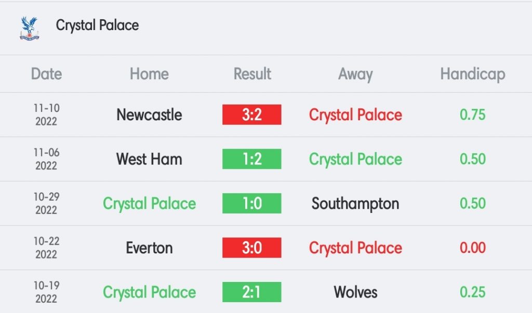Image resolution: width=532 pixels, height=313 pixels.
Task: Open the Everton team link
Action: pos(149,248)
